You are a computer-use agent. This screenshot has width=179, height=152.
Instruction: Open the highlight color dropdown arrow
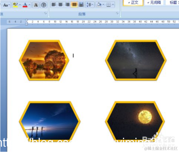pyautogui.click(x=20, y=5)
